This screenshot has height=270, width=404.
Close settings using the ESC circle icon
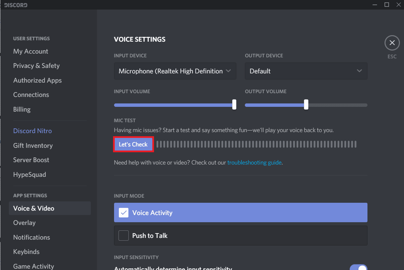[392, 42]
